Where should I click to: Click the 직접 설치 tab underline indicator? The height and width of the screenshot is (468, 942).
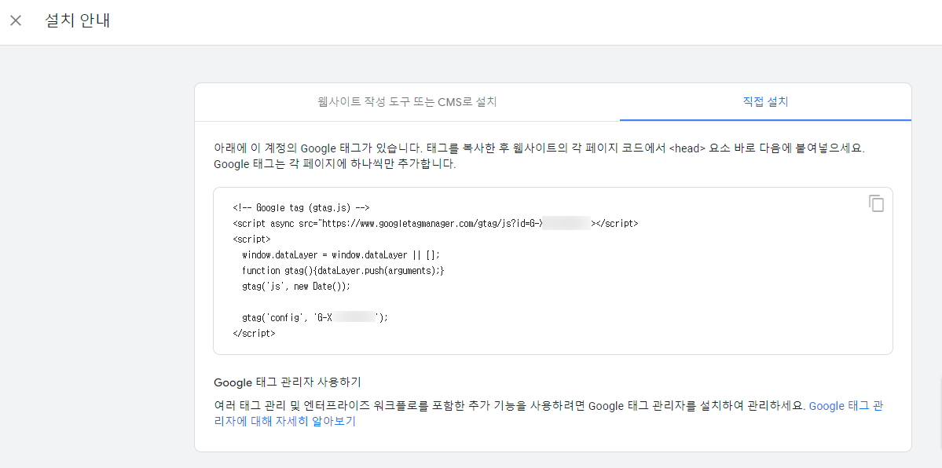(x=766, y=119)
